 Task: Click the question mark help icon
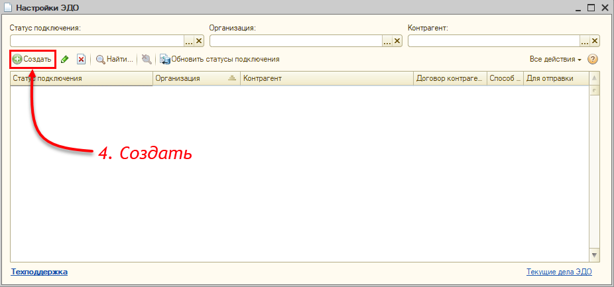[593, 60]
